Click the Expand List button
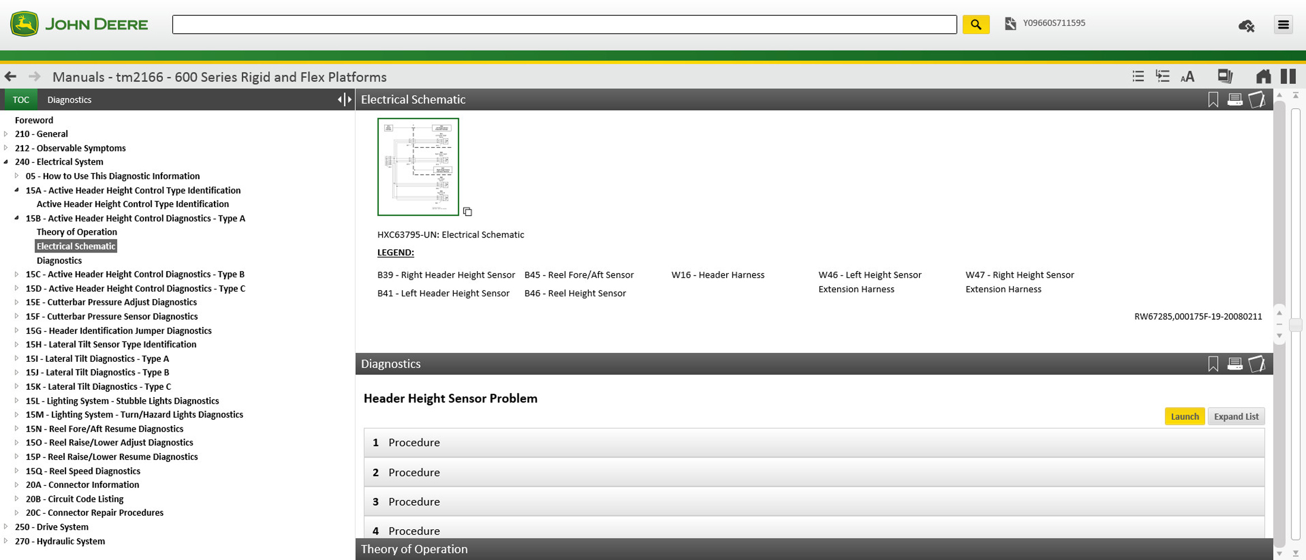The image size is (1306, 560). (x=1236, y=417)
